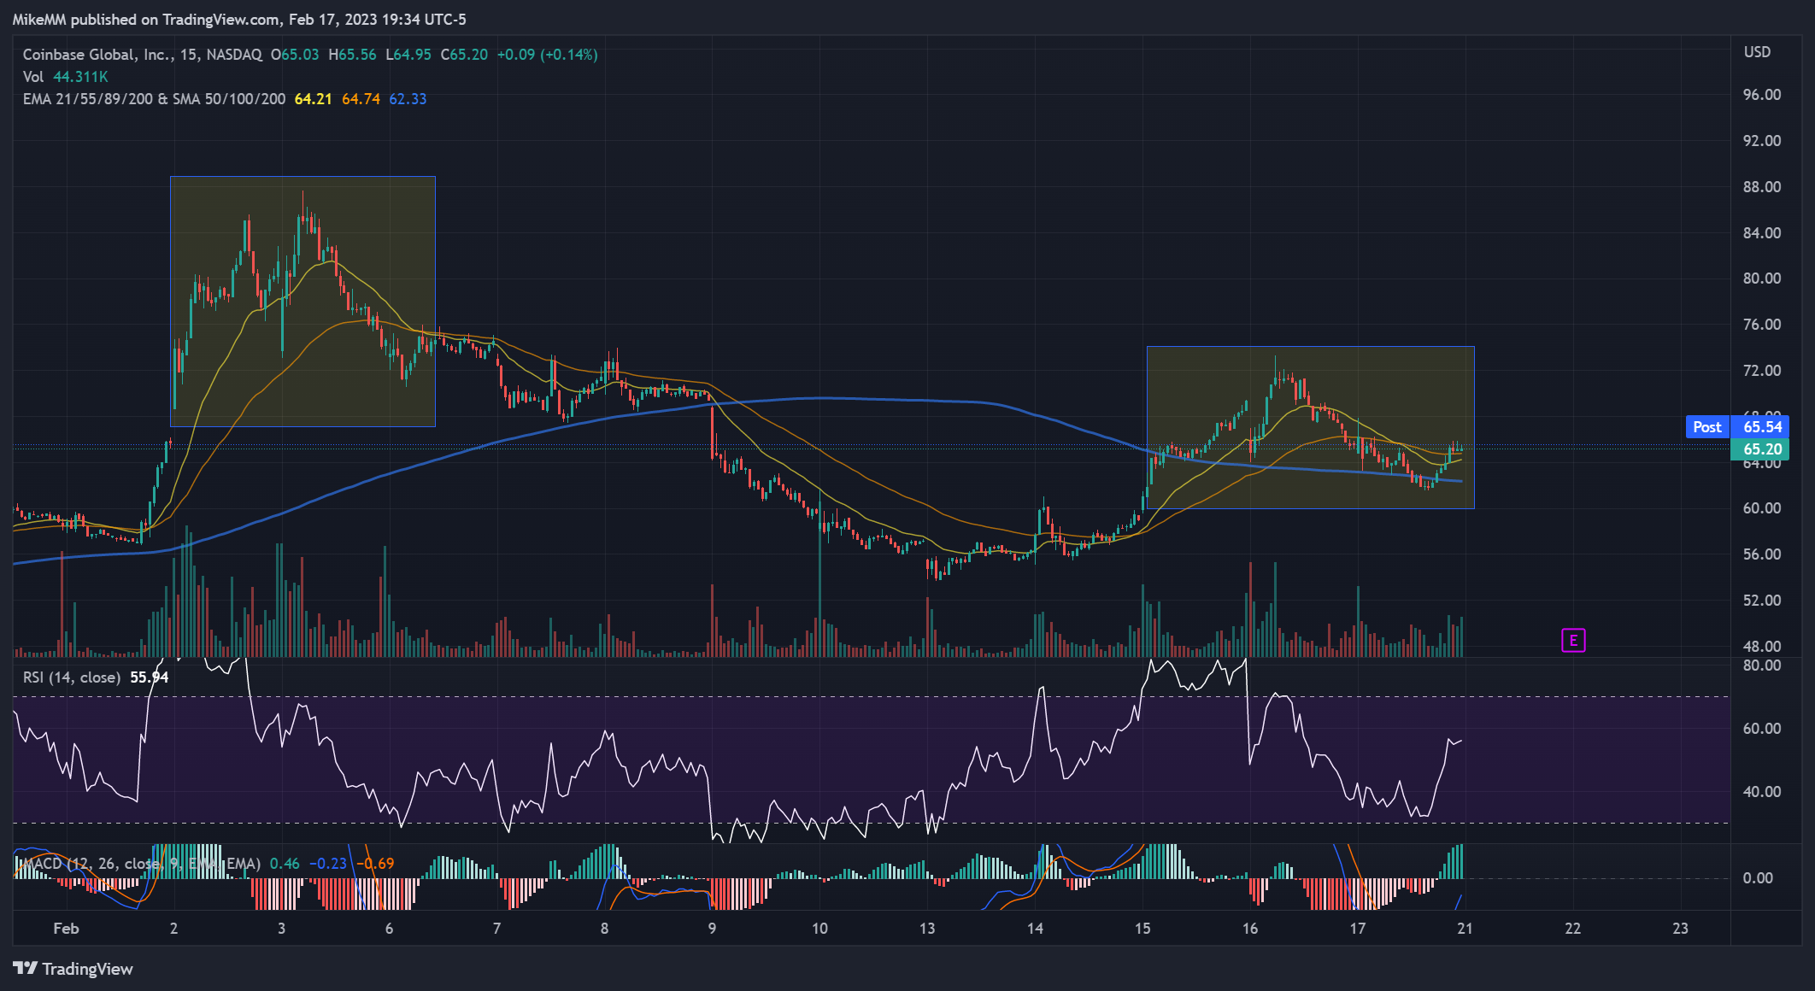Click the blue SMA value 62.33
The image size is (1815, 991).
click(408, 99)
